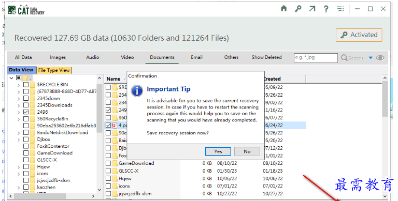Switch to the Audio tab
This screenshot has width=398, height=201.
[x=93, y=57]
